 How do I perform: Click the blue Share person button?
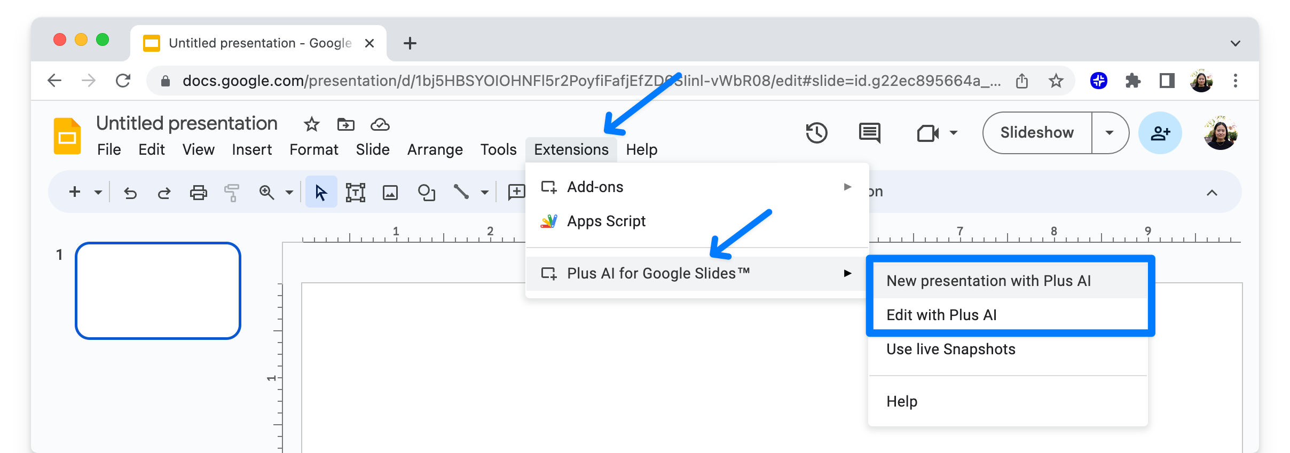1160,133
